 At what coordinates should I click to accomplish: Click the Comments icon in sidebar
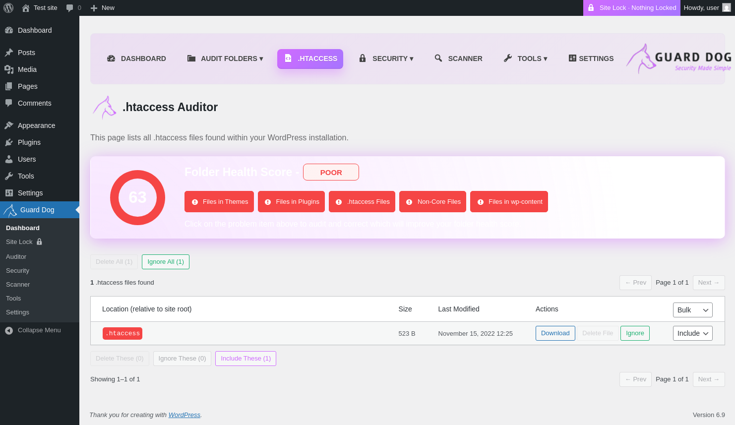click(9, 103)
